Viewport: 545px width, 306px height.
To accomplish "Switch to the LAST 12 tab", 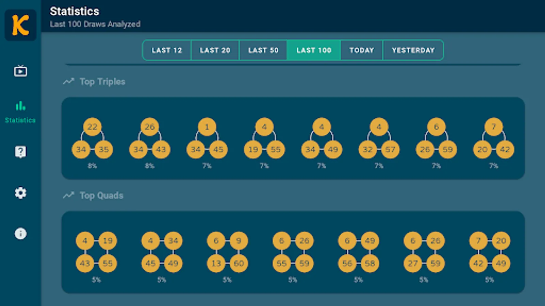I will (167, 50).
